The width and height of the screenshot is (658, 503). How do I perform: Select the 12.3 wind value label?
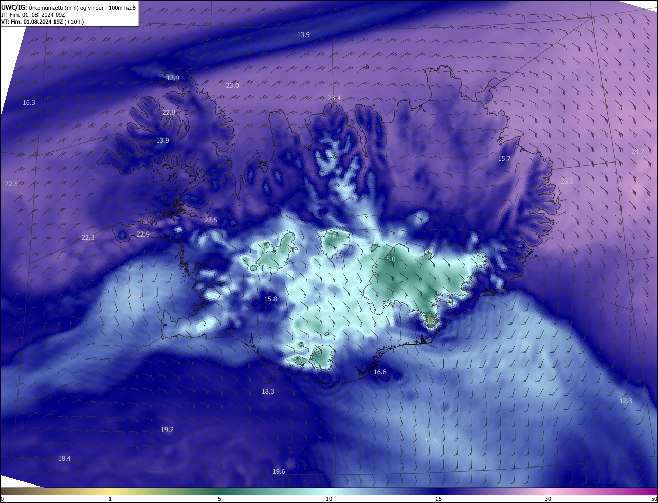click(626, 401)
